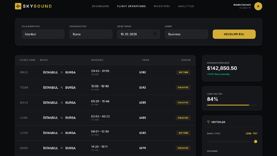Click route swap icon in TU169 row
The height and width of the screenshot is (156, 277).
tap(62, 87)
